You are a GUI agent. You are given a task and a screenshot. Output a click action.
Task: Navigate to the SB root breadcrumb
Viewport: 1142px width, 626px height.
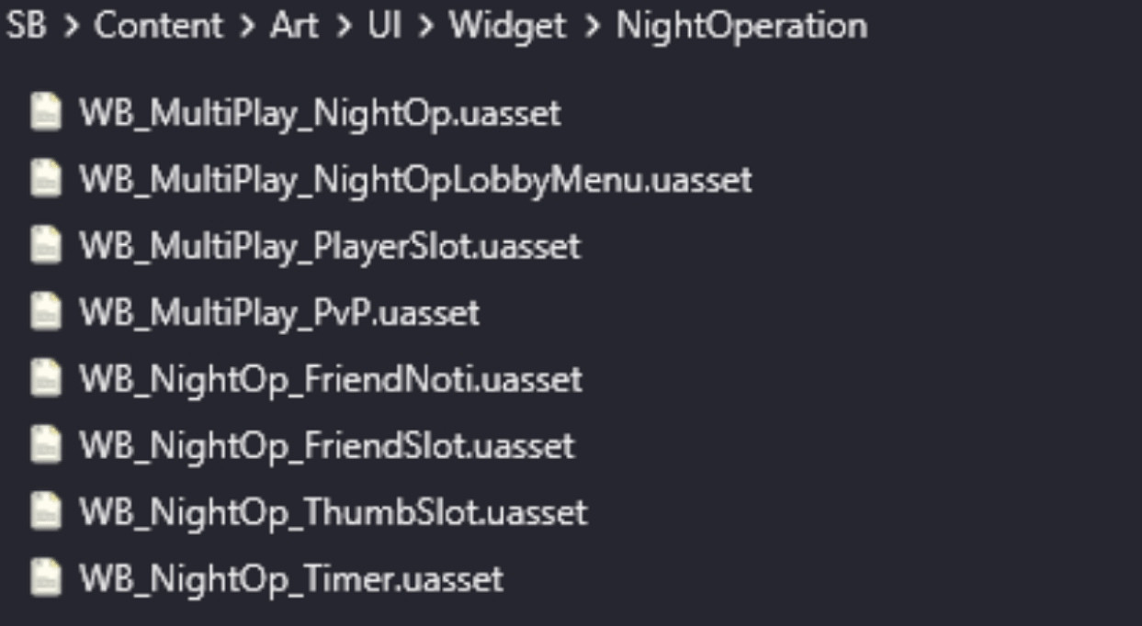coord(26,26)
